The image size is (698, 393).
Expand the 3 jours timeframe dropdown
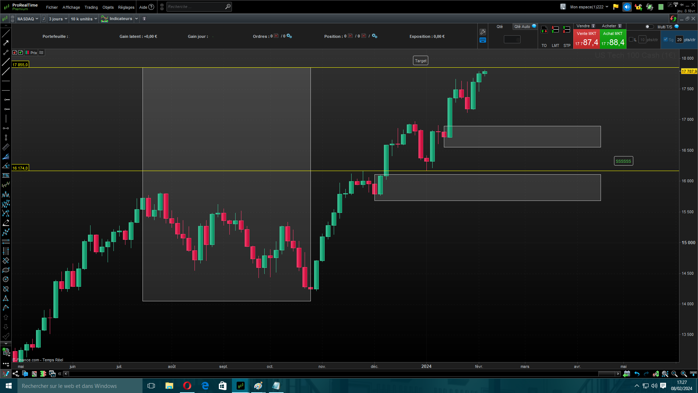(x=58, y=19)
